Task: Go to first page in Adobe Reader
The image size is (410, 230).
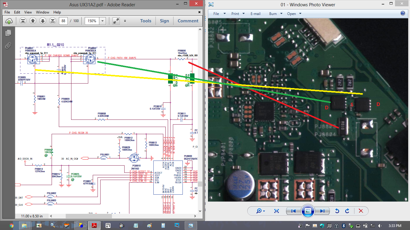Action: [23, 21]
